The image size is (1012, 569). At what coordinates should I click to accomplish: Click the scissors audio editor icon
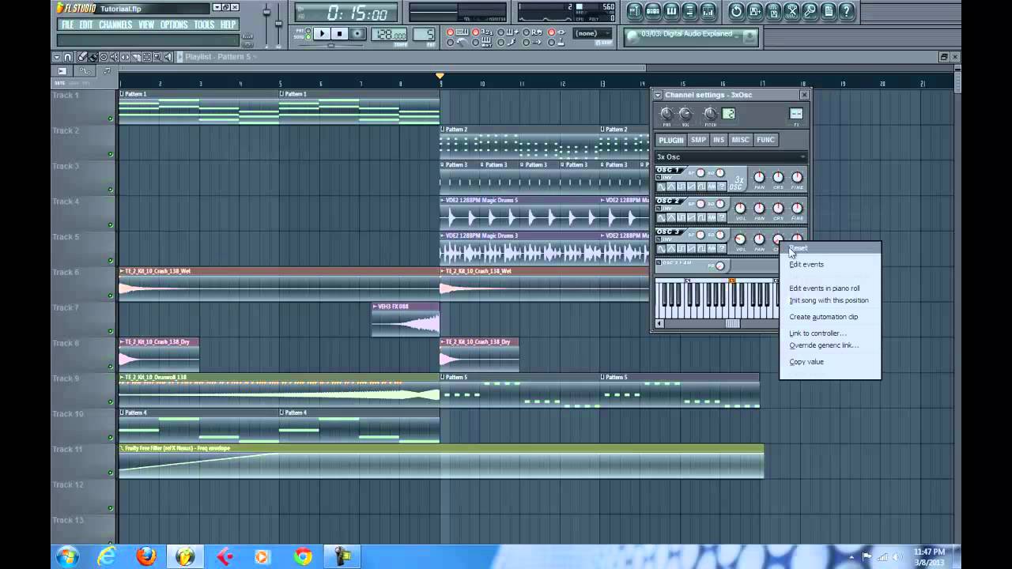tap(791, 11)
